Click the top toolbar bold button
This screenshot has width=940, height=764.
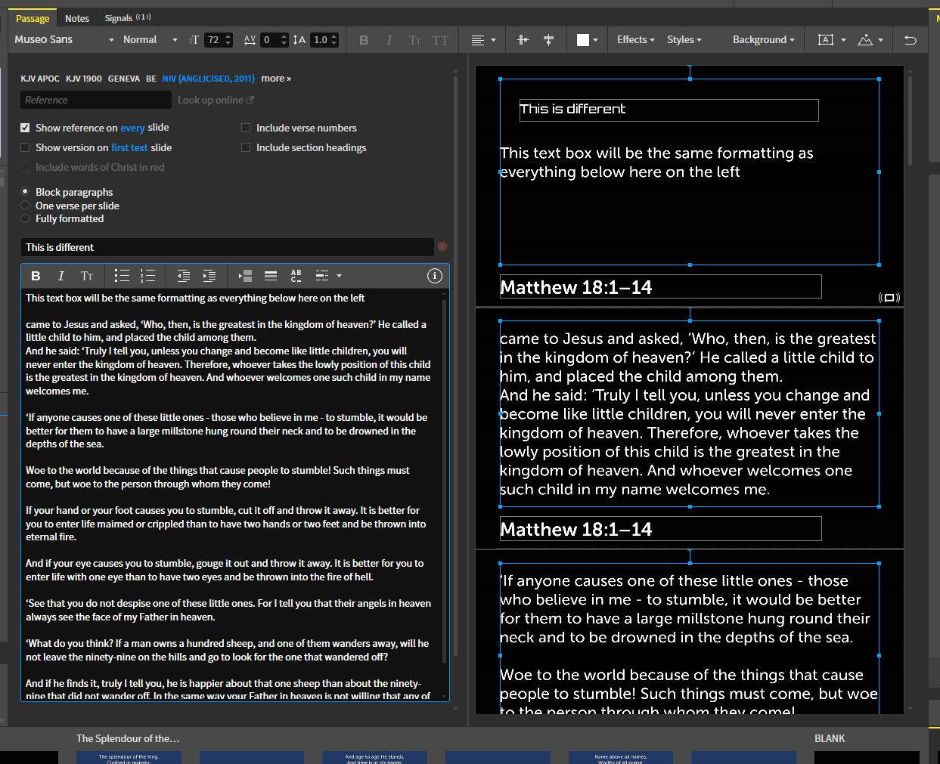click(364, 40)
